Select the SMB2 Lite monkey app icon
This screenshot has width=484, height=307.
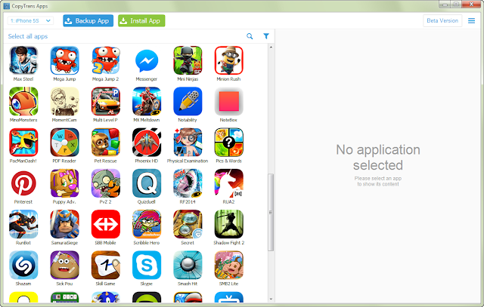click(228, 265)
